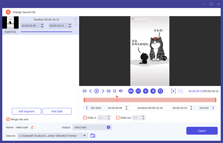This screenshot has width=223, height=143.
Task: Click the Set Start button
Action: pyautogui.click(x=95, y=108)
